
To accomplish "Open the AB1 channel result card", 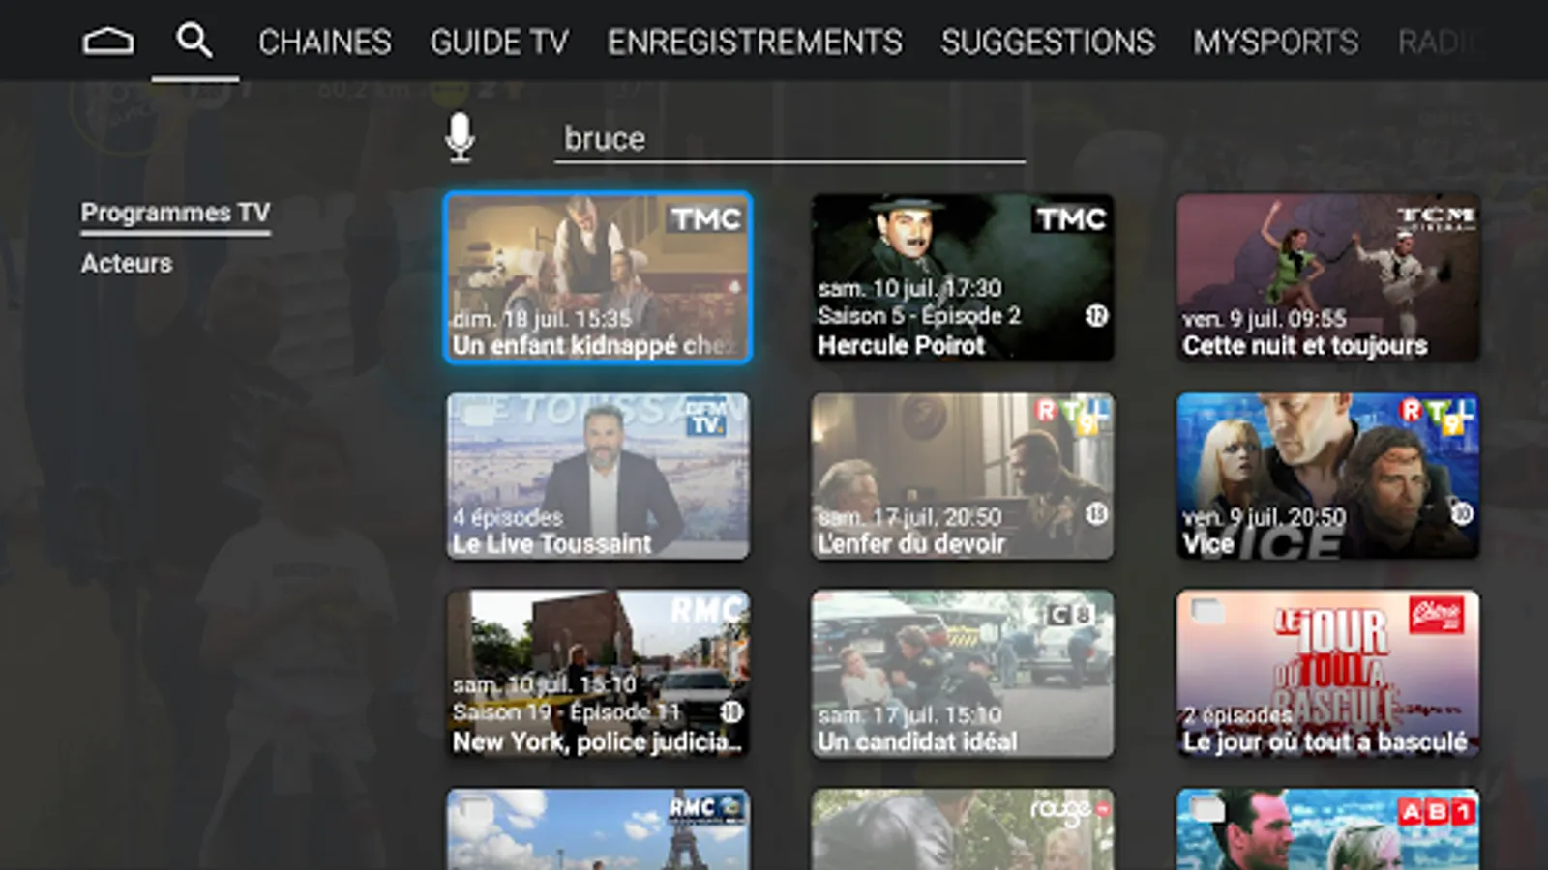I will pyautogui.click(x=1327, y=829).
